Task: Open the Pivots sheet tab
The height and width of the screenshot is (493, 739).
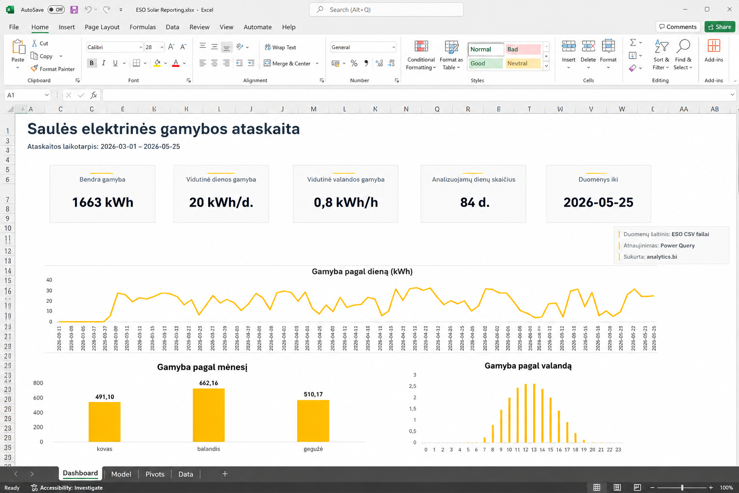Action: tap(155, 474)
